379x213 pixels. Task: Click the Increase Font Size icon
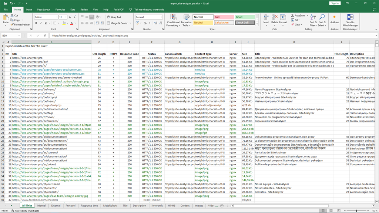point(70,17)
